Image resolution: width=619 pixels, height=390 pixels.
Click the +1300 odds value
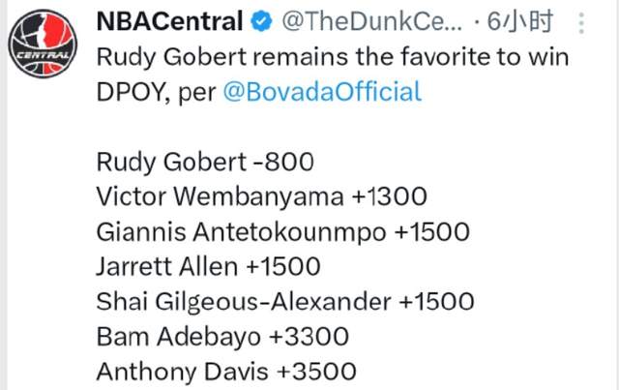(389, 197)
